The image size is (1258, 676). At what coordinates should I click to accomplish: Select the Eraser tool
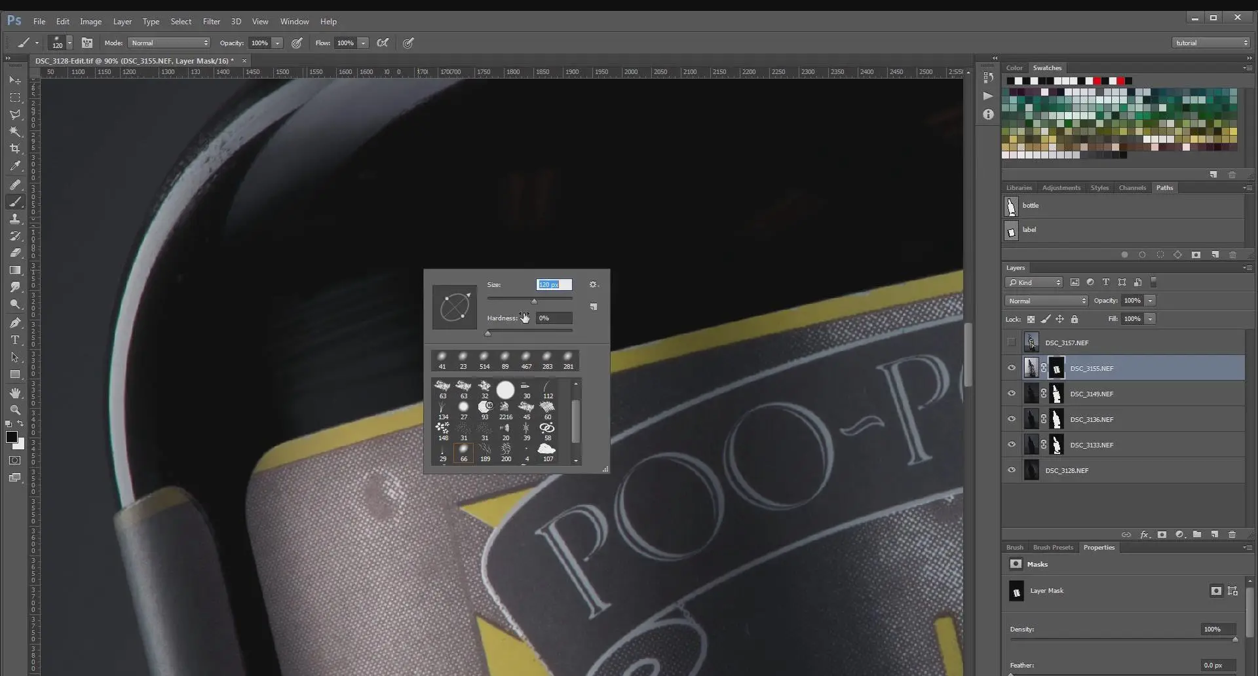click(14, 253)
